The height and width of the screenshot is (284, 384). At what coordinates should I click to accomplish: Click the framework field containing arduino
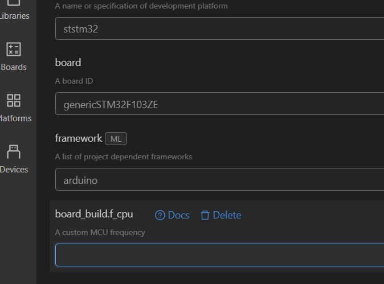point(219,179)
